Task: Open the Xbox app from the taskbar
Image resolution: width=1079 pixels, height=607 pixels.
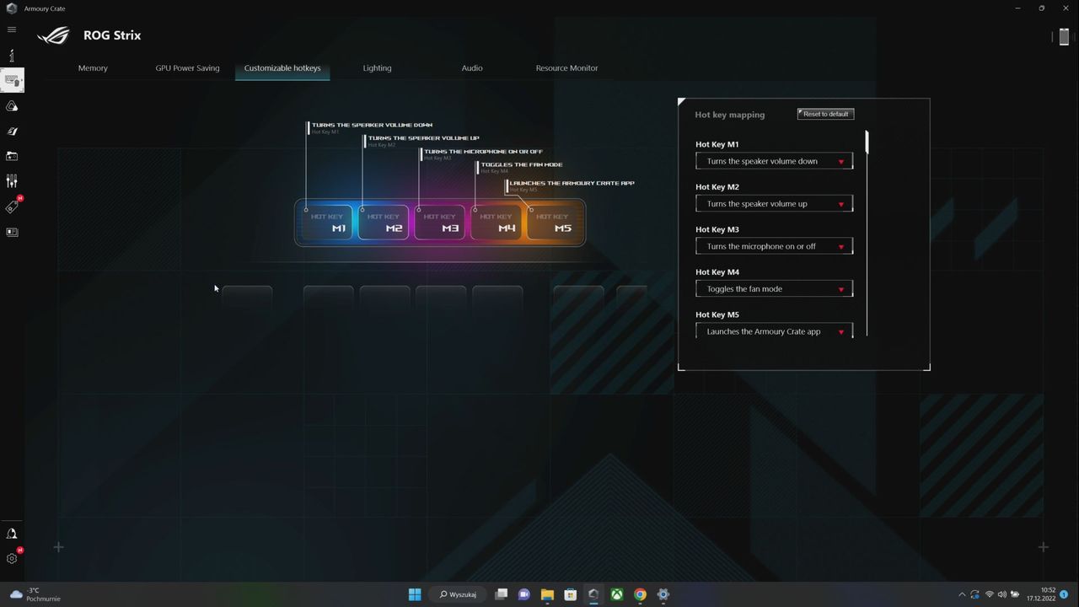Action: pyautogui.click(x=617, y=594)
